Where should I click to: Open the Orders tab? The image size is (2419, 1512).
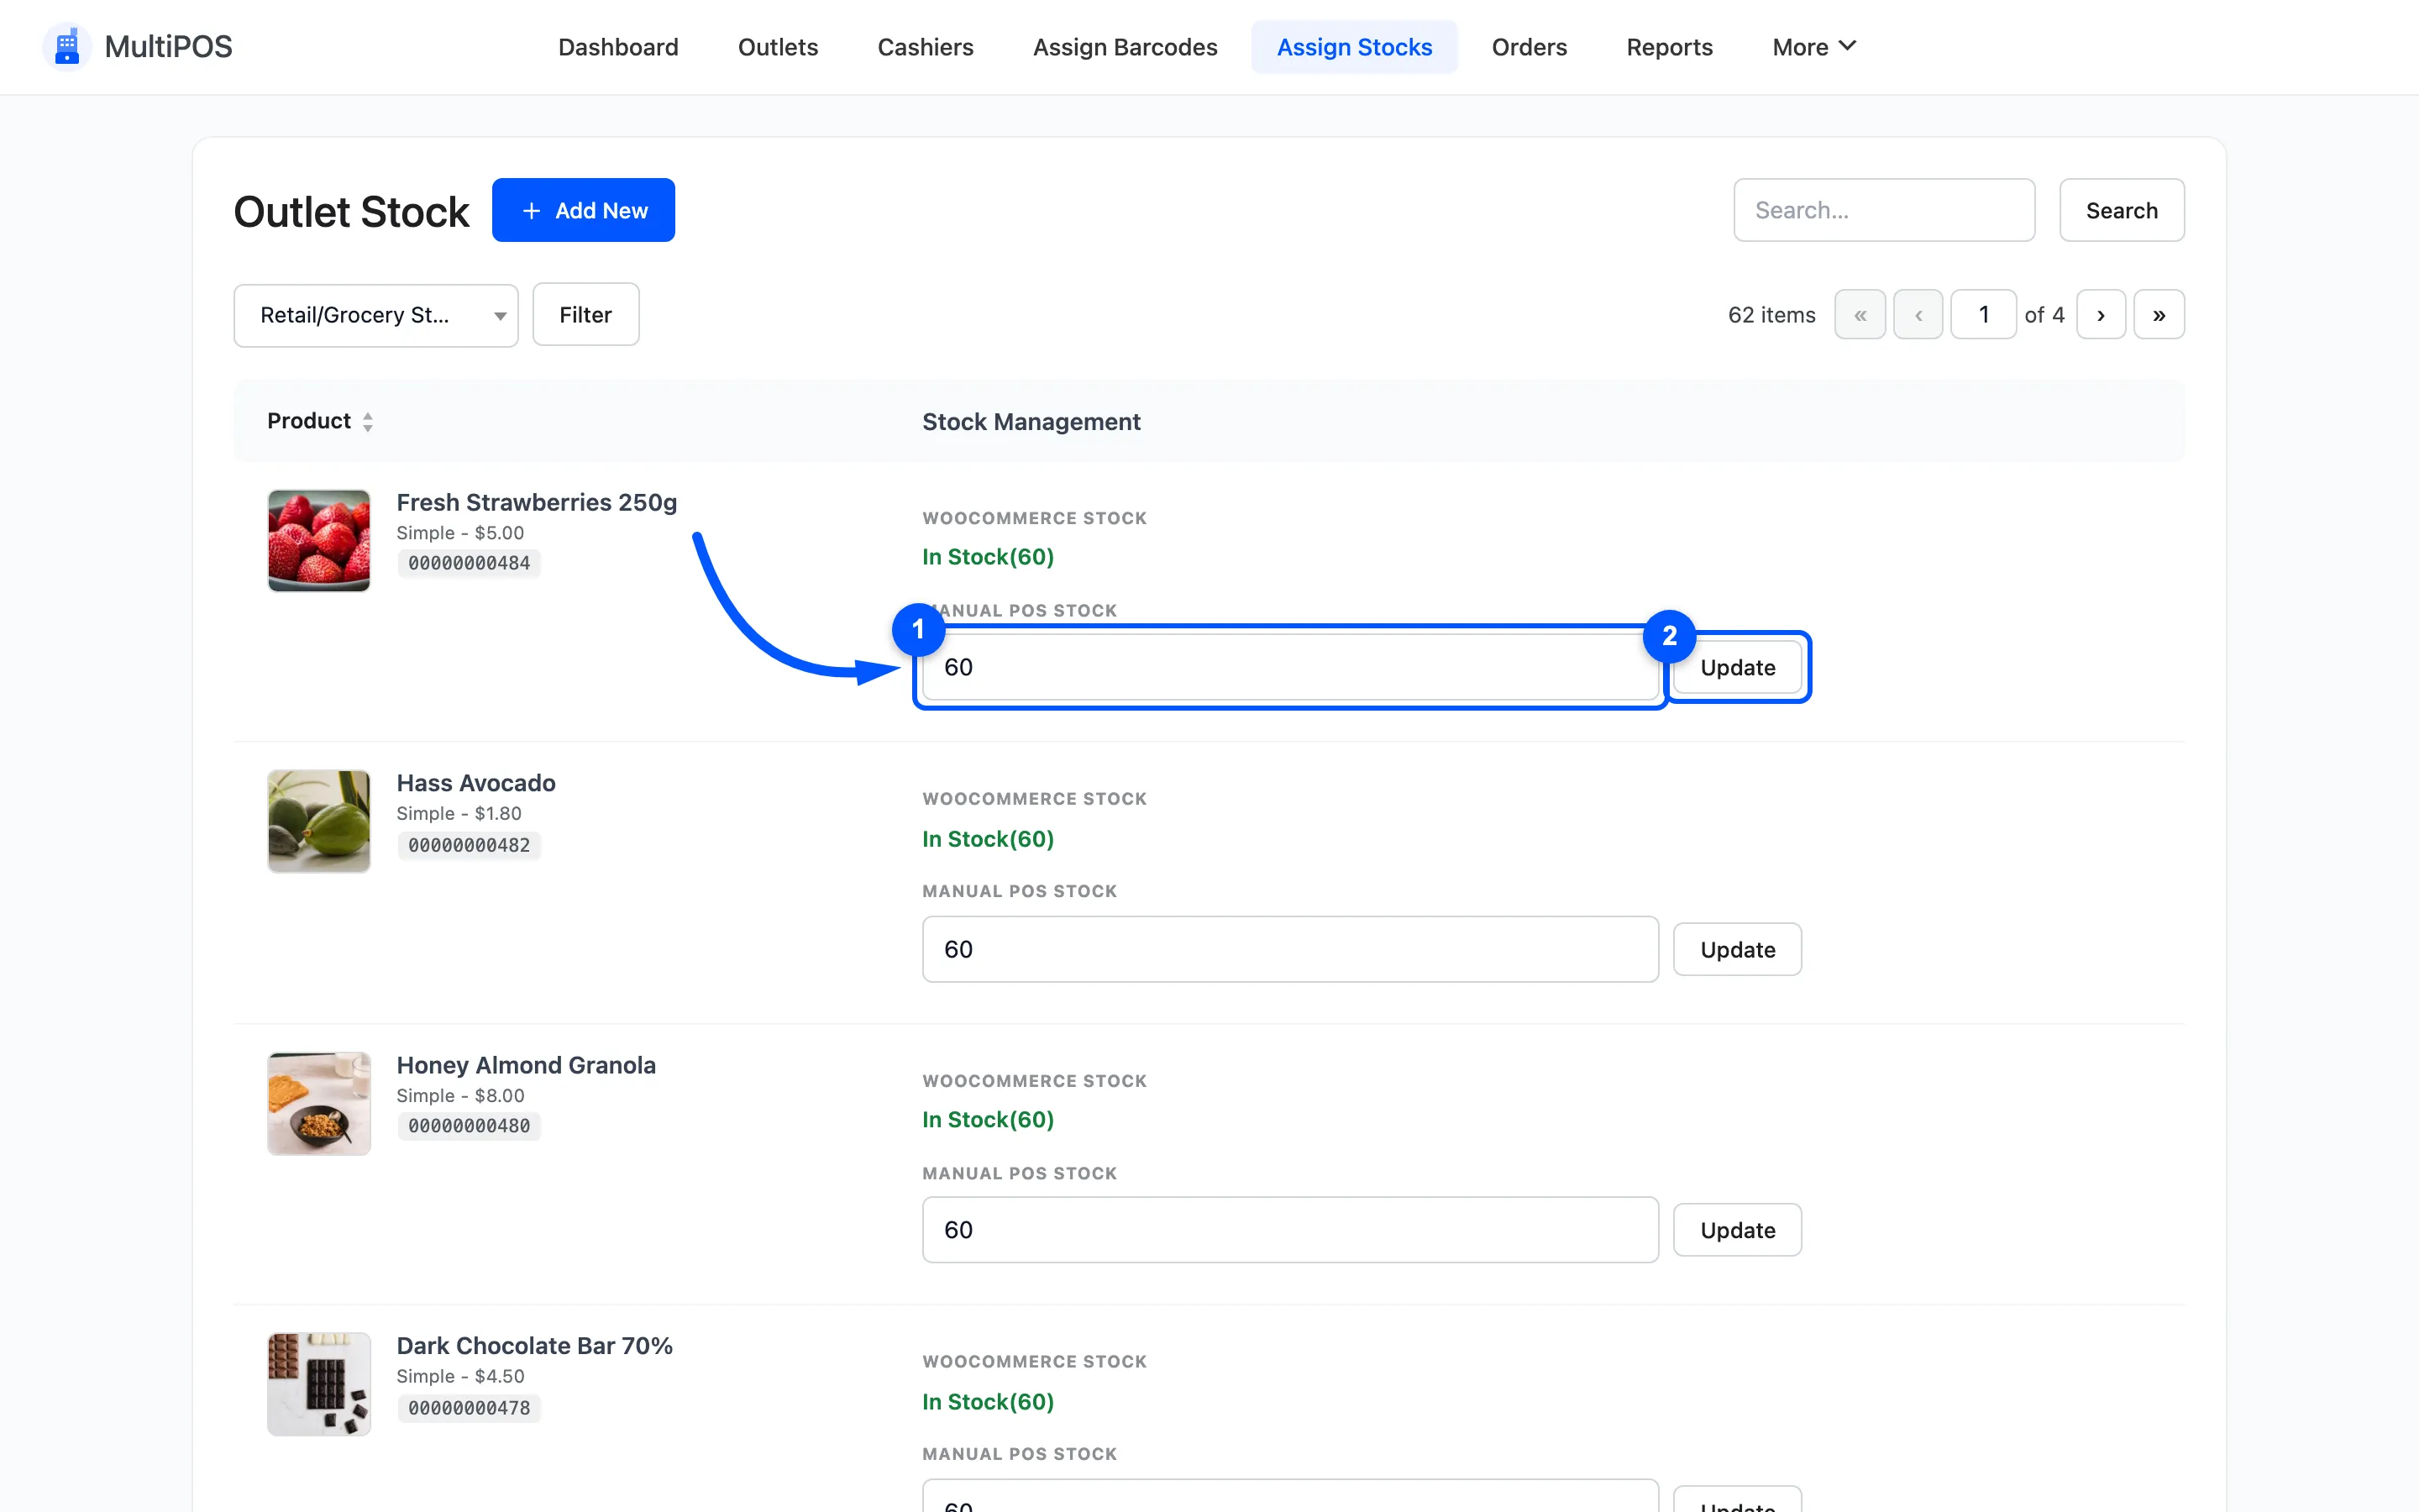(x=1530, y=47)
